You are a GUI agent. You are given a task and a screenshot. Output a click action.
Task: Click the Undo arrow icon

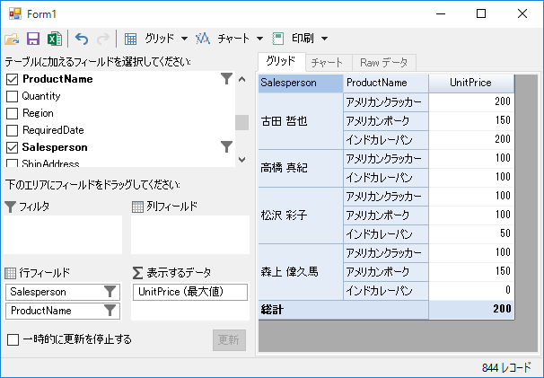click(x=82, y=40)
